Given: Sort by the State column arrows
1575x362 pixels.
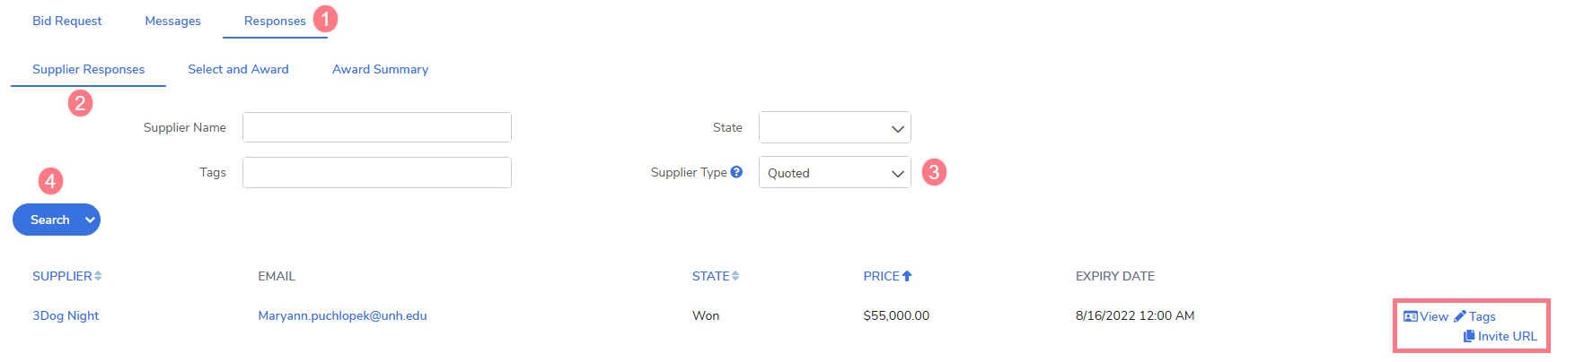Looking at the screenshot, I should (x=735, y=276).
